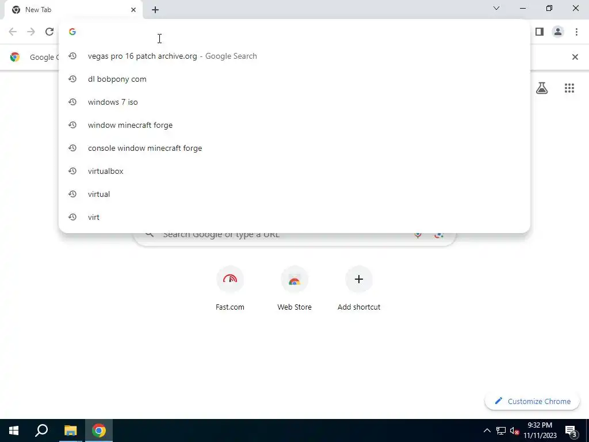Image resolution: width=589 pixels, height=442 pixels.
Task: Click history icon beside windows 7 iso
Action: coord(72,102)
